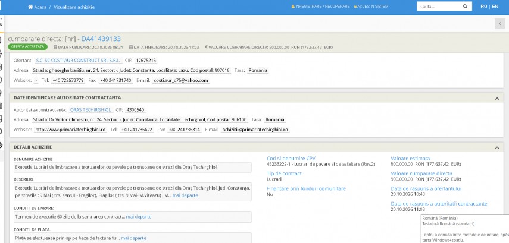Open the Vizualizare achizitie breadcrumb

click(x=74, y=7)
